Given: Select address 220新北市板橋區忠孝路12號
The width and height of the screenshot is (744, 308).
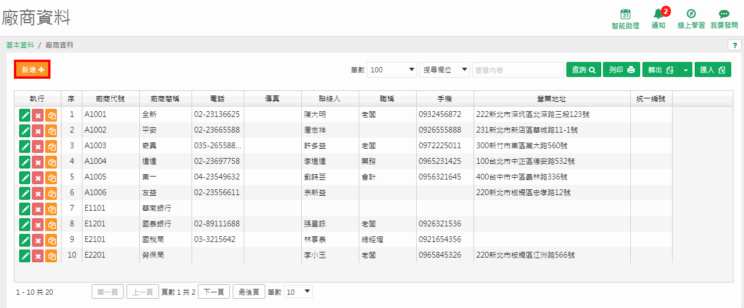Looking at the screenshot, I should (552, 193).
